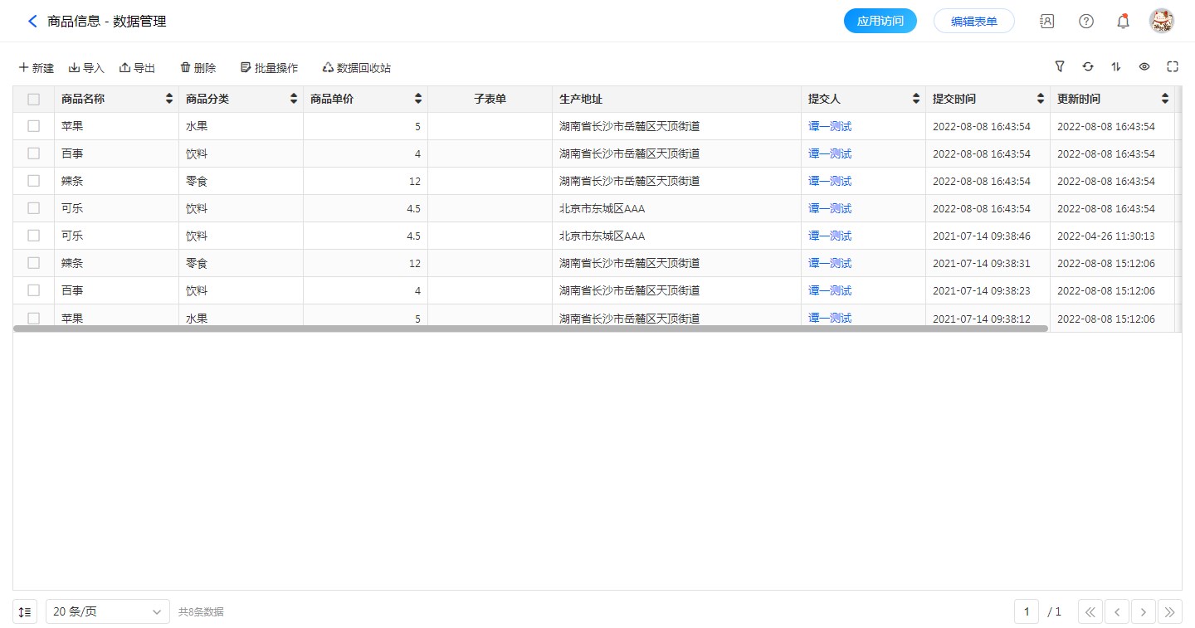This screenshot has height=628, width=1195.
Task: Open 数据回收站 recycle bin
Action: [356, 68]
